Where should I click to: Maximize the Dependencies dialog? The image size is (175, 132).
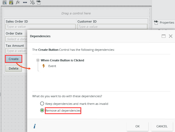coord(164,36)
